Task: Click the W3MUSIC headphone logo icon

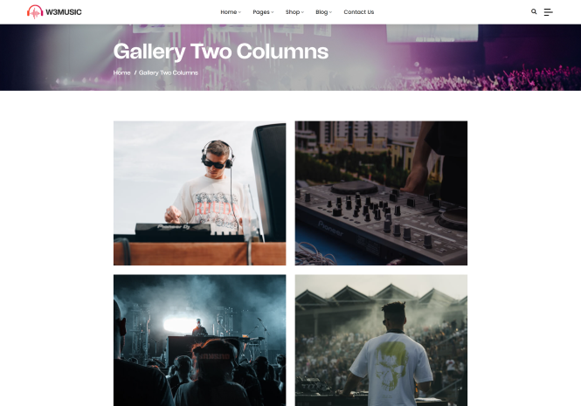Action: click(x=35, y=12)
